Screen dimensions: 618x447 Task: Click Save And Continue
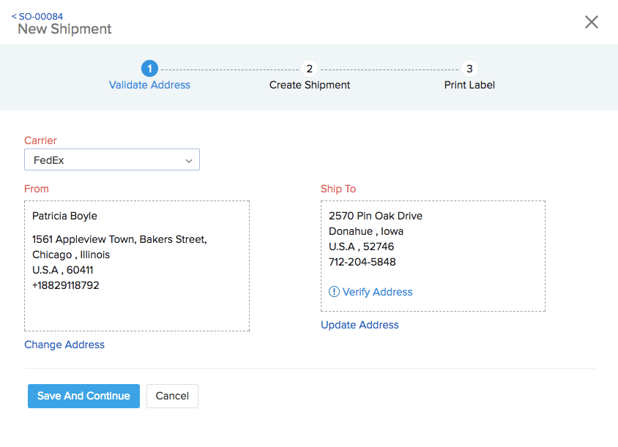coord(83,396)
